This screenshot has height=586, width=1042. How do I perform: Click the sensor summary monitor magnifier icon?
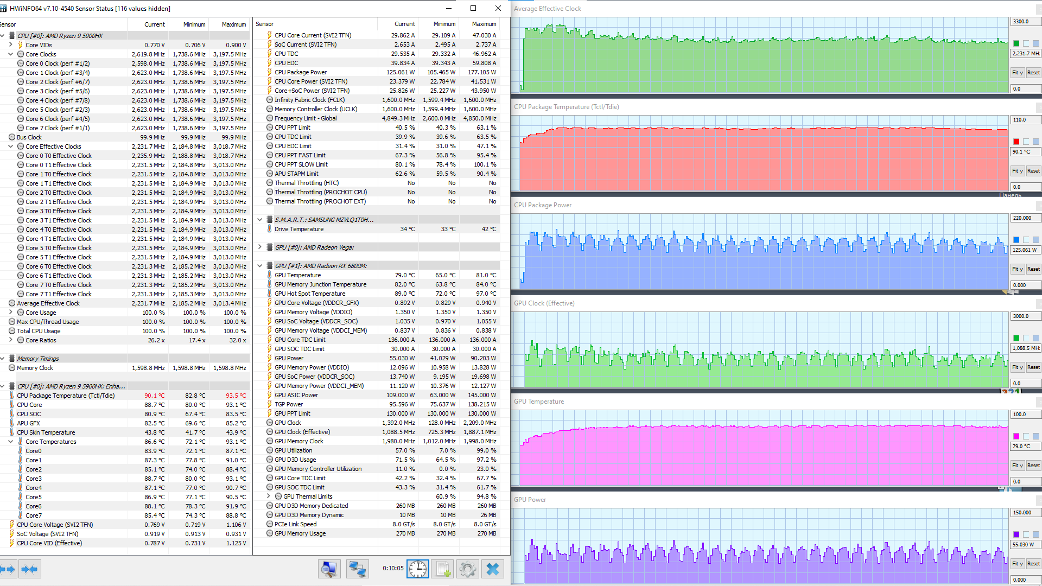coord(329,569)
